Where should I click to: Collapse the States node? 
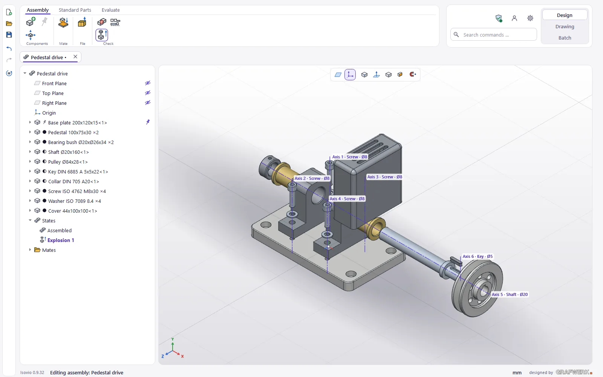30,221
